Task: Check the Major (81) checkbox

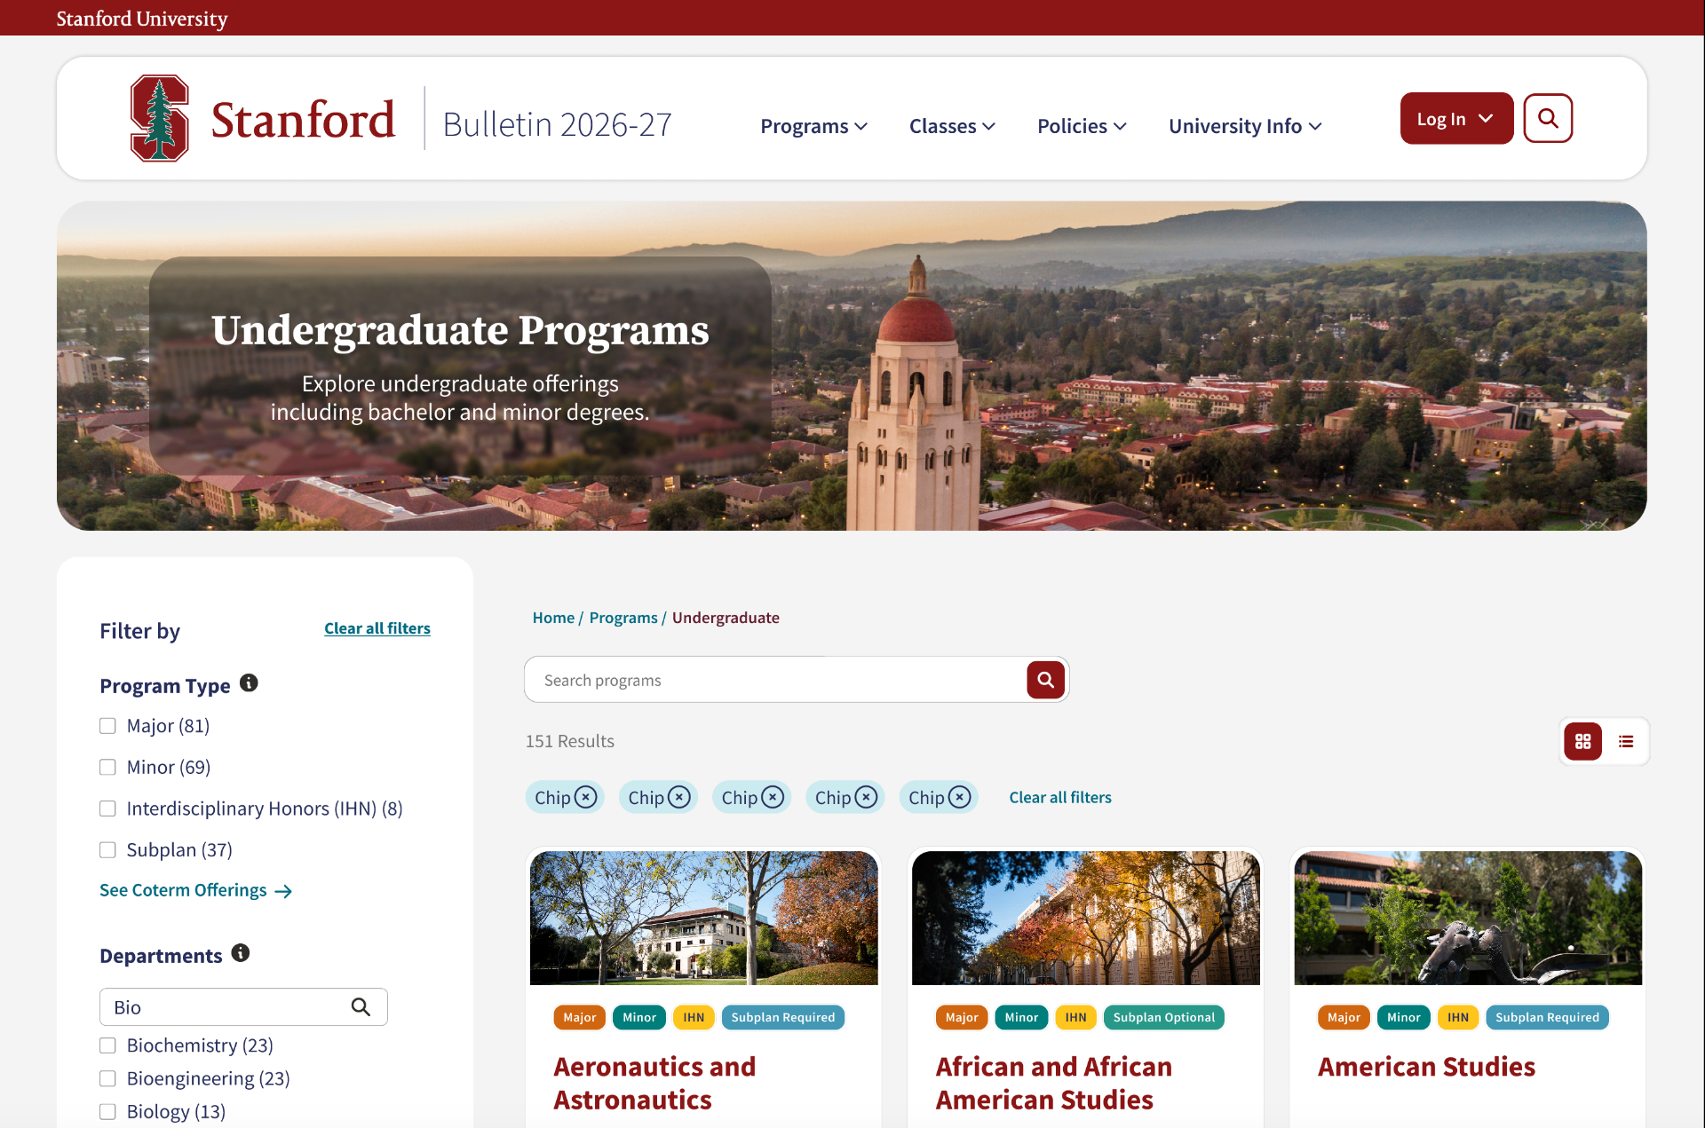Action: click(x=107, y=726)
